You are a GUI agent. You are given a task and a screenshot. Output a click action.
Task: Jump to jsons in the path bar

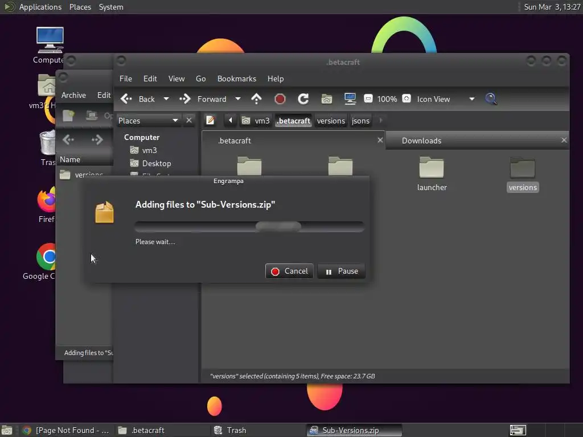pyautogui.click(x=360, y=121)
